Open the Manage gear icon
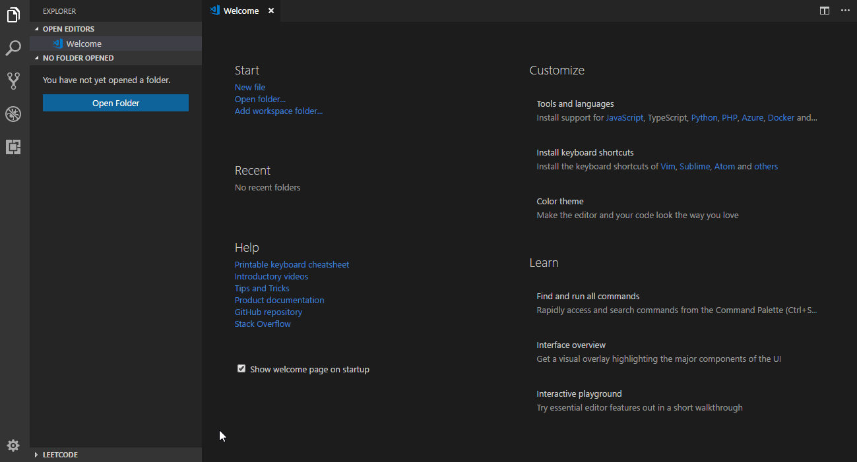857x462 pixels. [x=13, y=446]
